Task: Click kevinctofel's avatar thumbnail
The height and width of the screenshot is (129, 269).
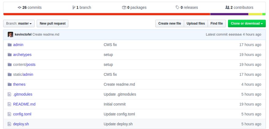Action: click(x=10, y=35)
